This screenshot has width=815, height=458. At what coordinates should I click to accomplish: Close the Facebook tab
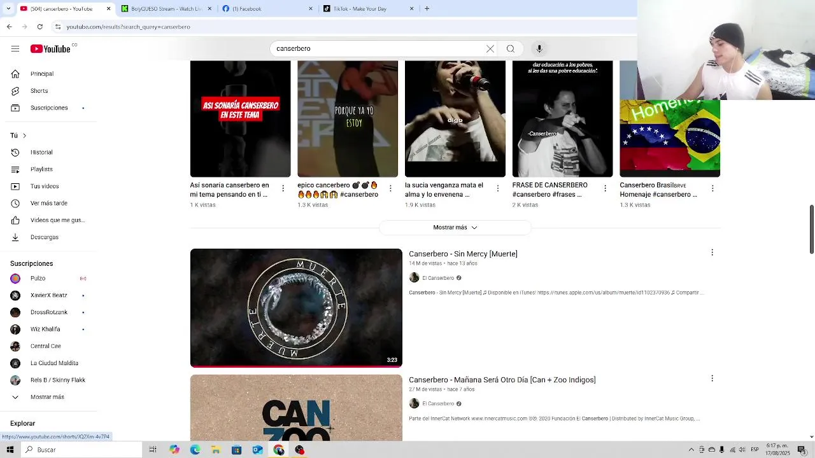tap(311, 9)
